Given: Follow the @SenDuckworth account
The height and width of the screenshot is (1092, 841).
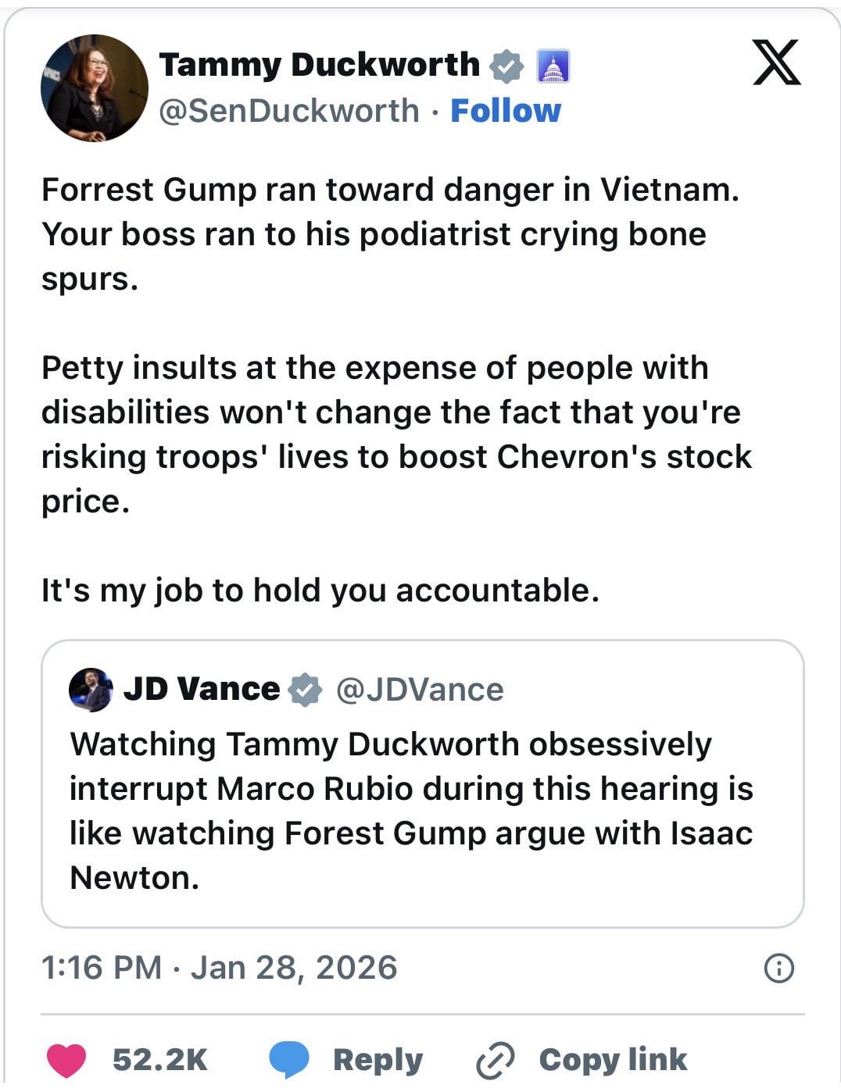Looking at the screenshot, I should [506, 111].
